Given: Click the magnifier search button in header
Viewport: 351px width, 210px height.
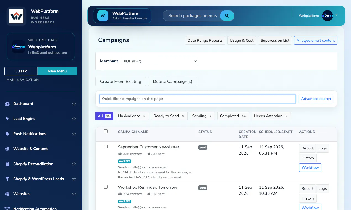Looking at the screenshot, I should [x=227, y=16].
